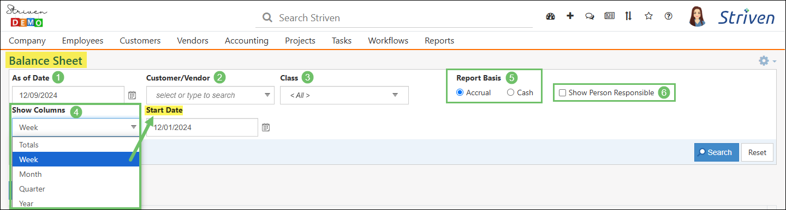The width and height of the screenshot is (786, 210).
Task: Click the Balance Sheet heading
Action: tap(45, 61)
